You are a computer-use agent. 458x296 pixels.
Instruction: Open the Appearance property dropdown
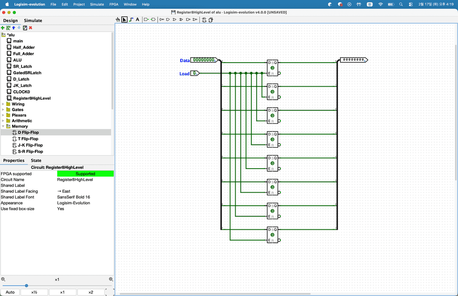tap(85, 203)
